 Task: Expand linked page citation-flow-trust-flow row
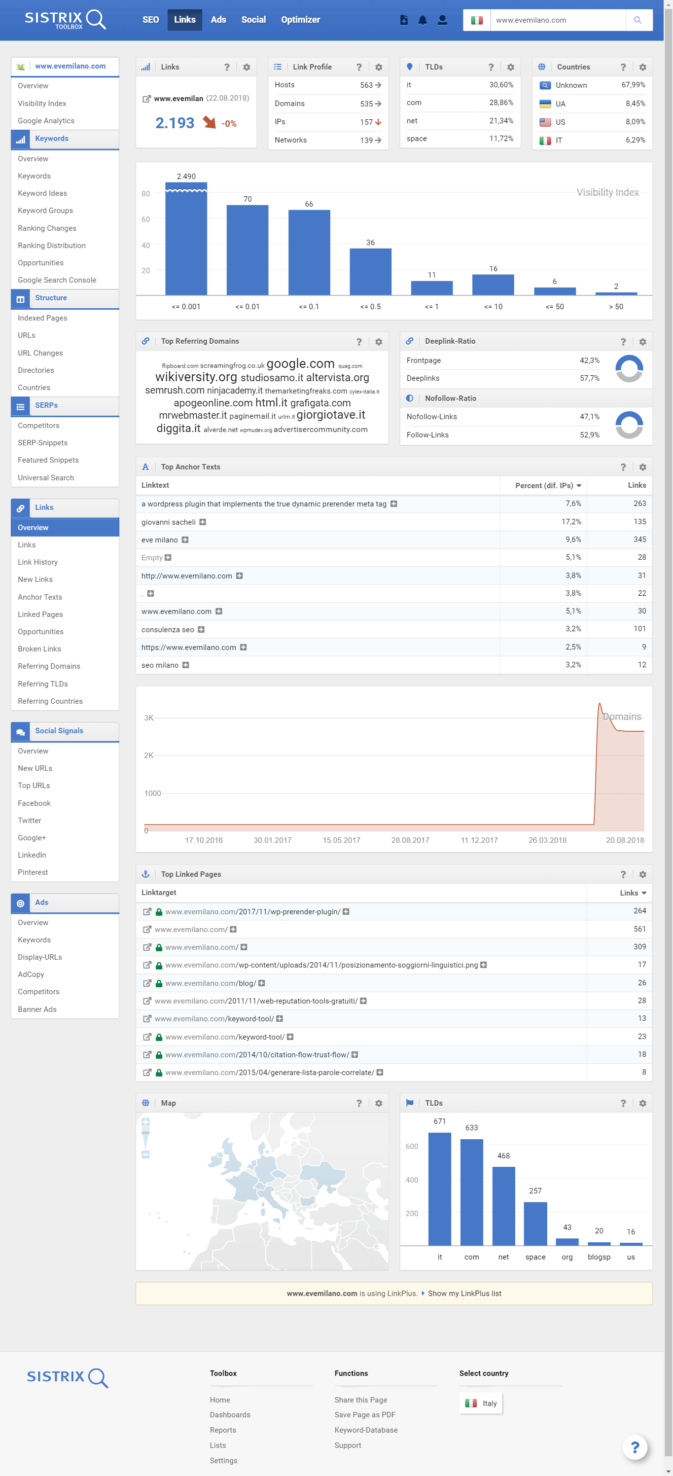(354, 1055)
